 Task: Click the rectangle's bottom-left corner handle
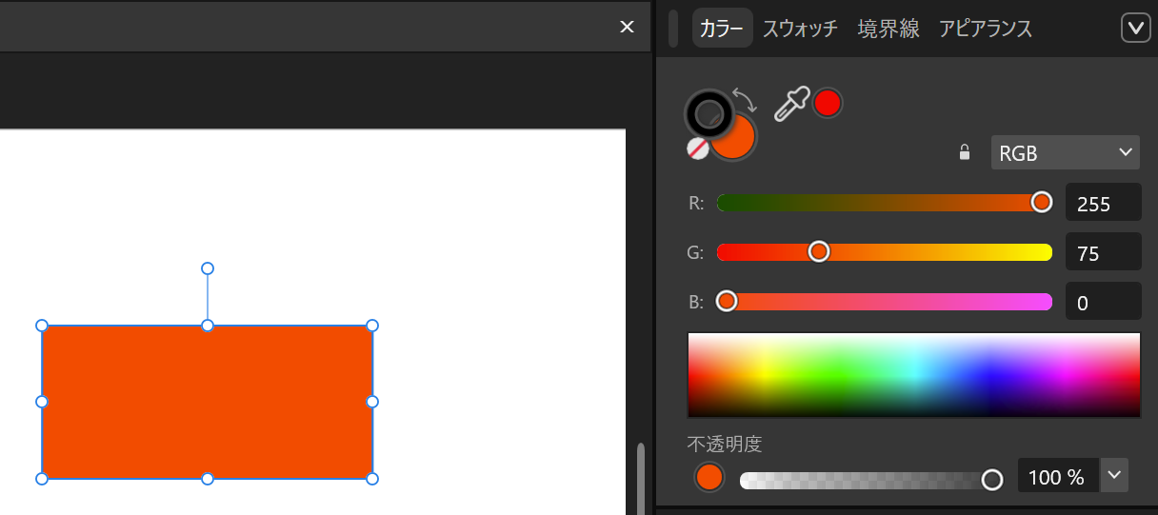(42, 479)
